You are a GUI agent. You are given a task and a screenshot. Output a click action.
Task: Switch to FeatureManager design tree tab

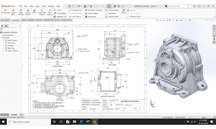tap(2, 26)
